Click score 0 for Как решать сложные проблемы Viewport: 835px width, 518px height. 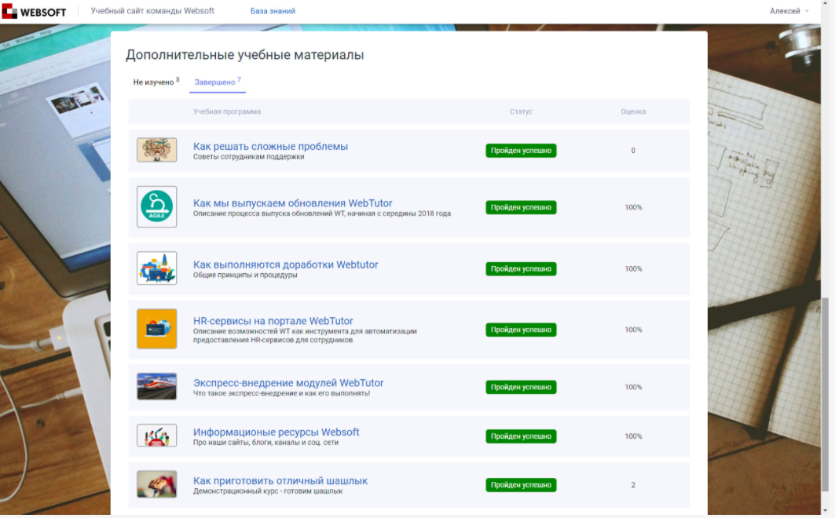[633, 151]
